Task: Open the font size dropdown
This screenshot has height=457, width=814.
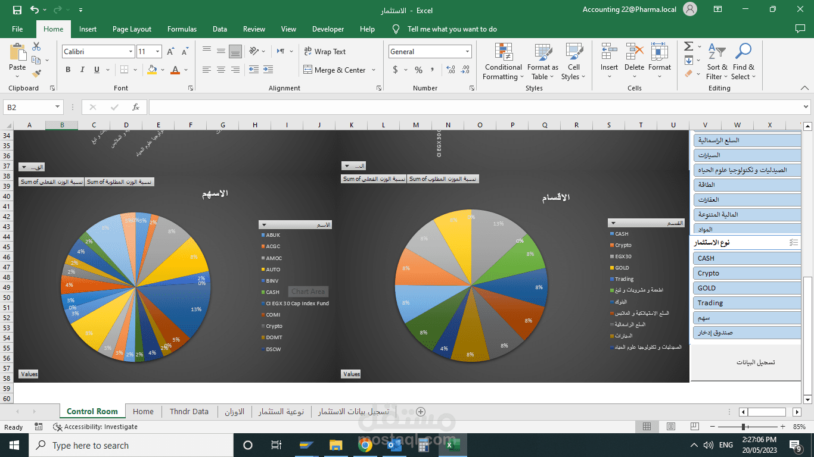Action: 157,52
